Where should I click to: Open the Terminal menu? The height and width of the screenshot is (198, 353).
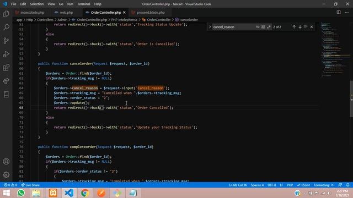point(84,4)
